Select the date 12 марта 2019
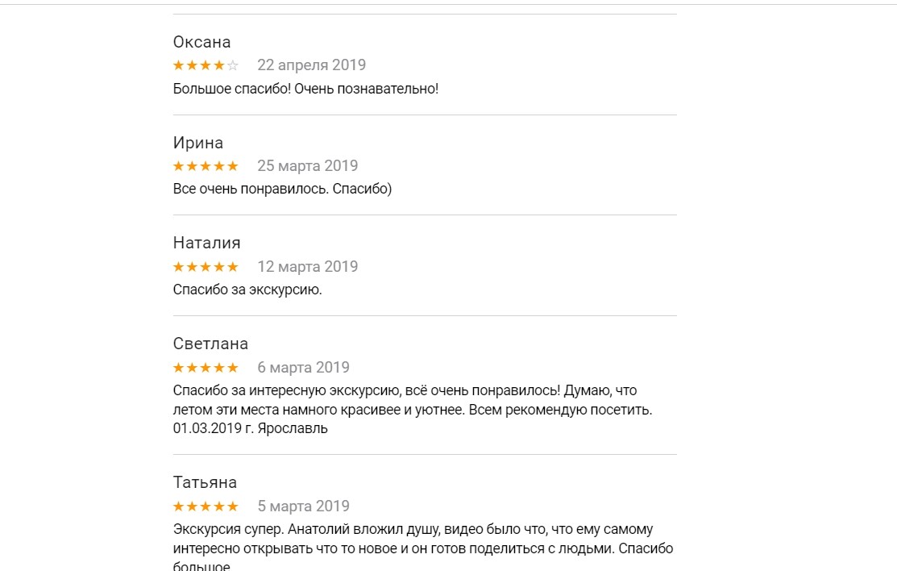Screen dimensions: 897x571 pyautogui.click(x=307, y=267)
